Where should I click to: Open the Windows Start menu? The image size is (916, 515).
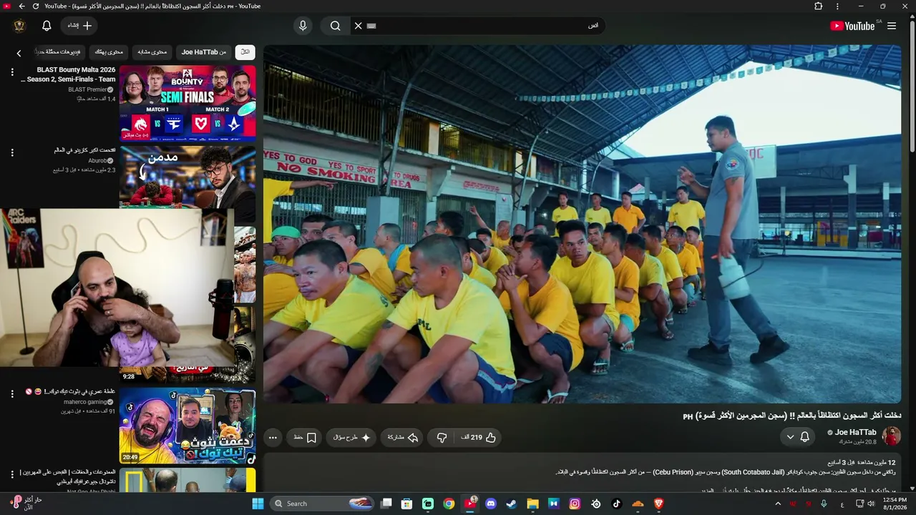(x=258, y=504)
